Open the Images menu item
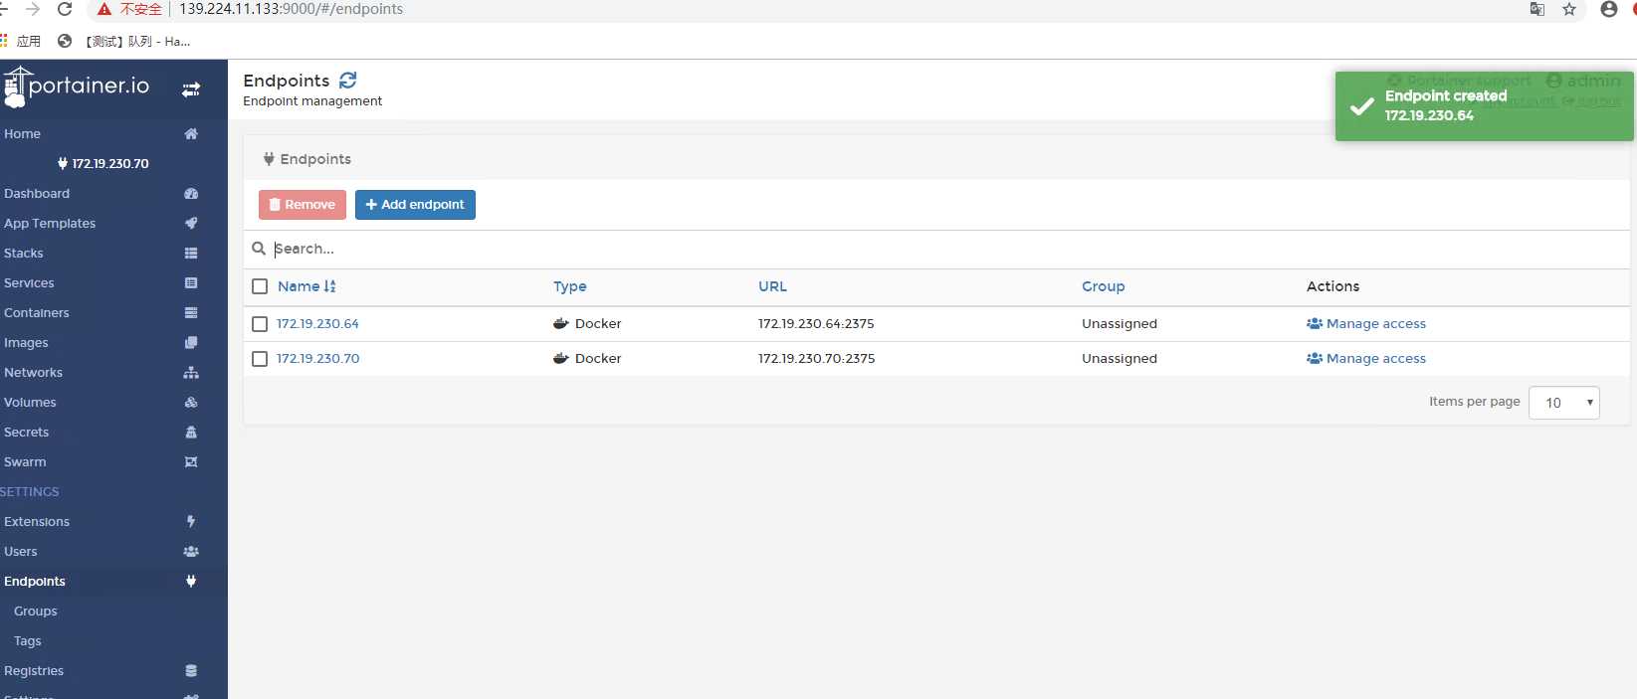The image size is (1637, 699). [x=26, y=342]
